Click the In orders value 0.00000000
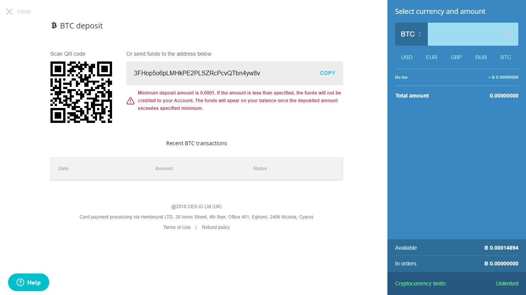This screenshot has width=526, height=295. (501, 264)
